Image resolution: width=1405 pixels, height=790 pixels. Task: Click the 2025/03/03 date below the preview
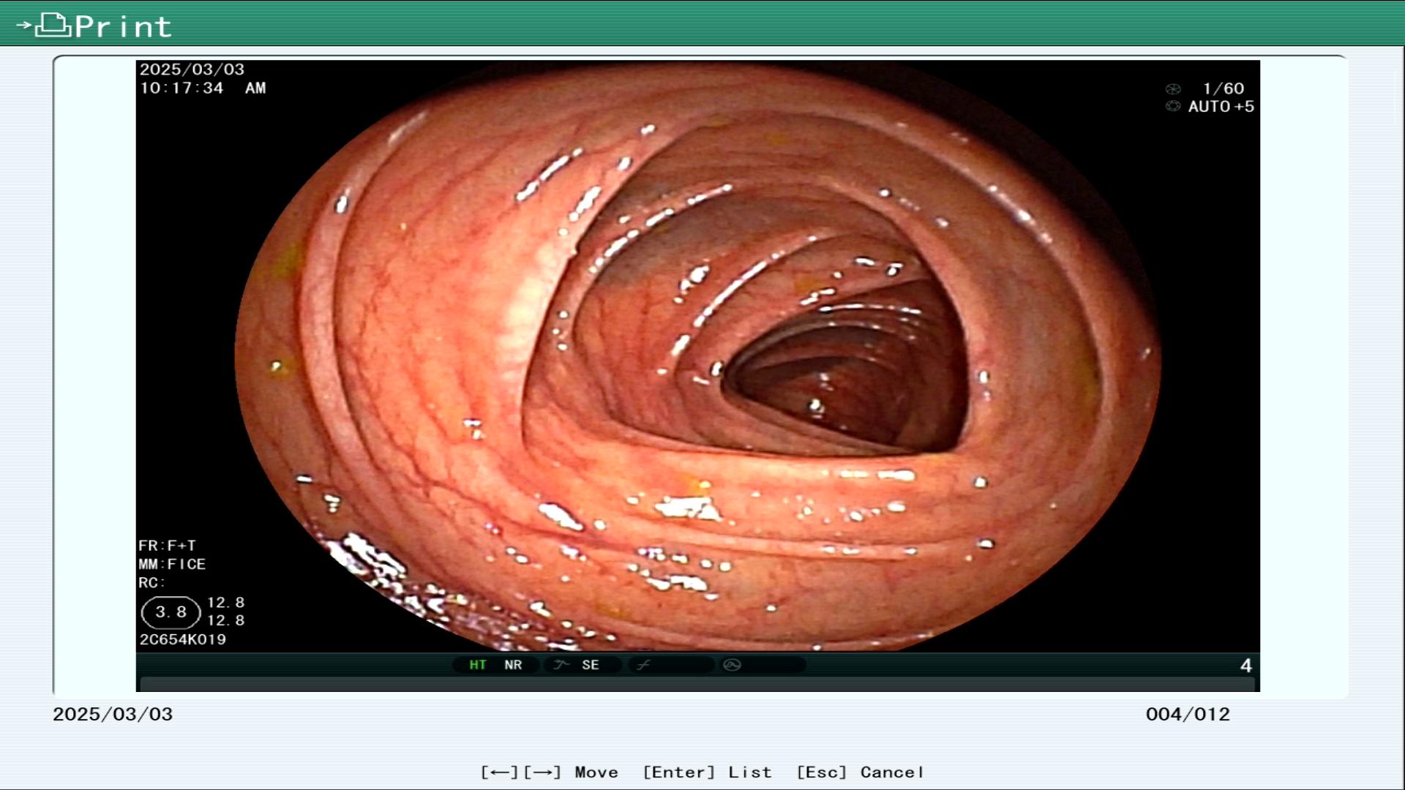coord(113,715)
